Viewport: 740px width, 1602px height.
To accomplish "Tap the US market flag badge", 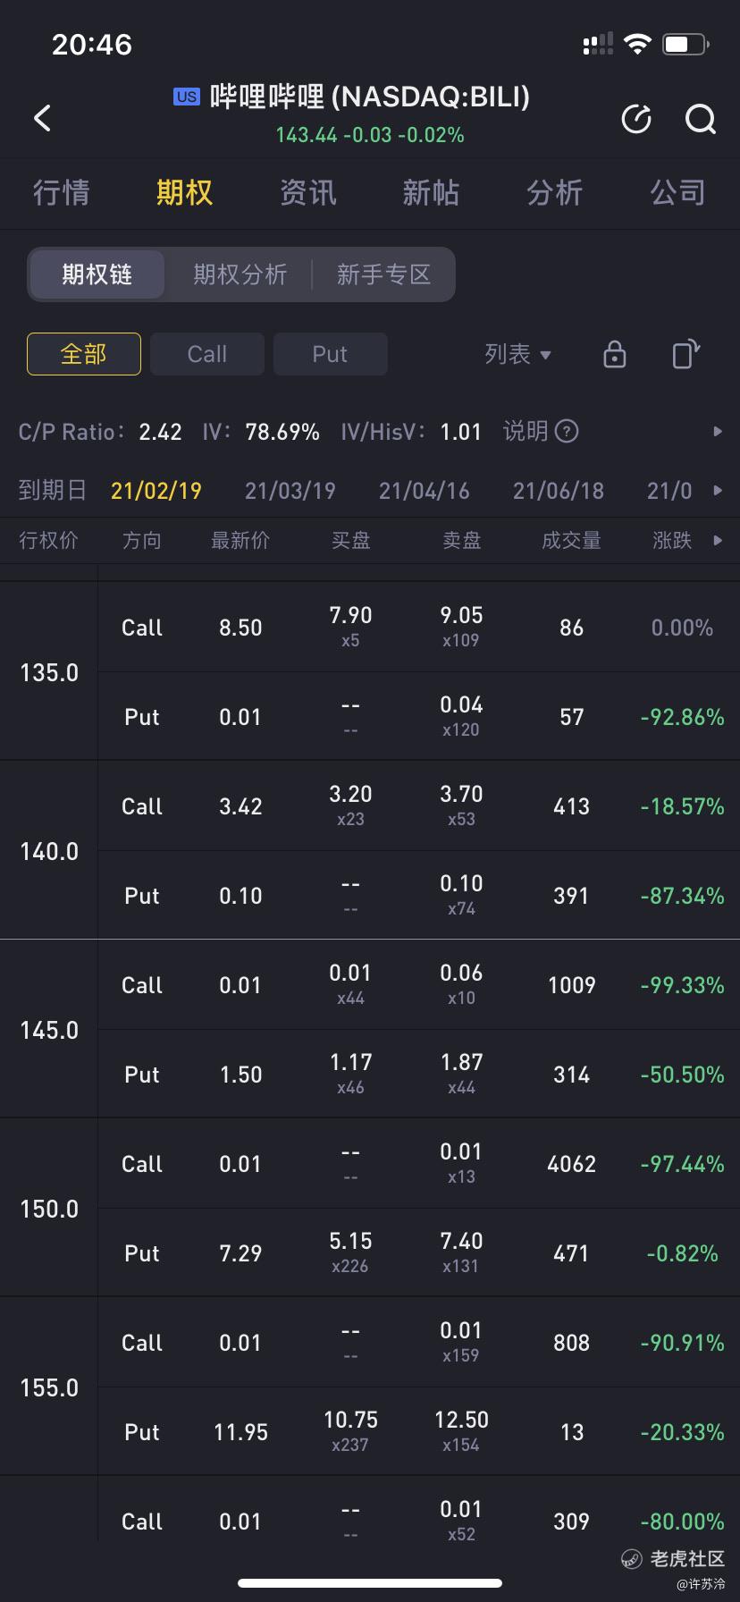I will (187, 97).
